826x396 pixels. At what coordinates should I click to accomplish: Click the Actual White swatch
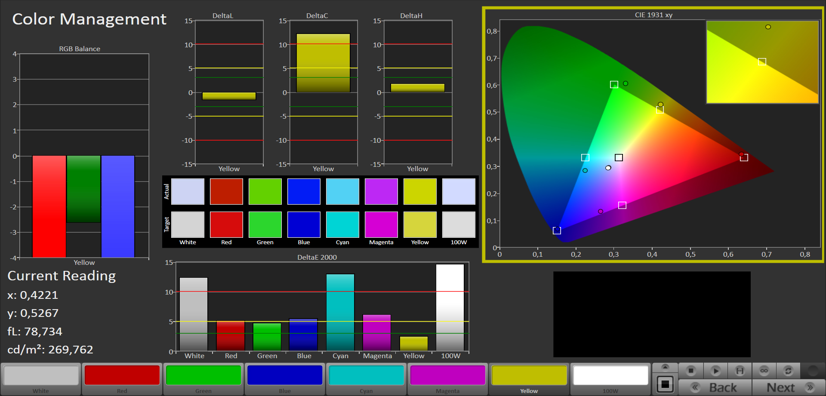click(188, 192)
